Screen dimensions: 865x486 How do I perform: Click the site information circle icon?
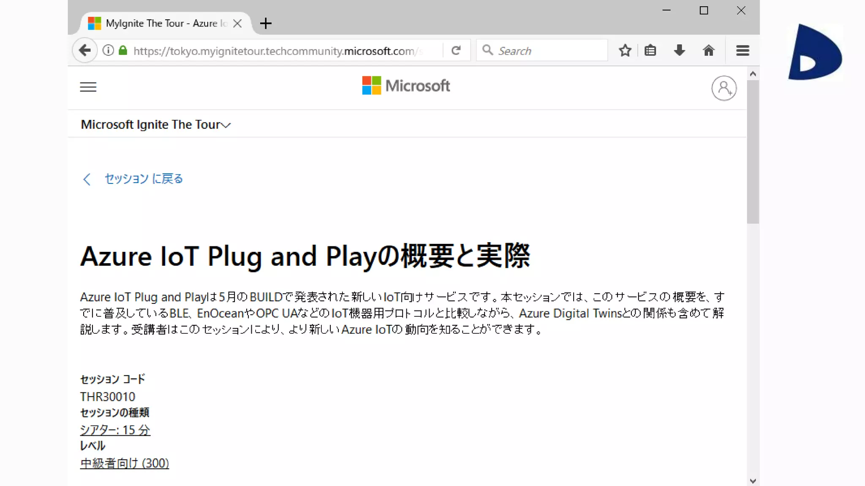[x=108, y=51]
